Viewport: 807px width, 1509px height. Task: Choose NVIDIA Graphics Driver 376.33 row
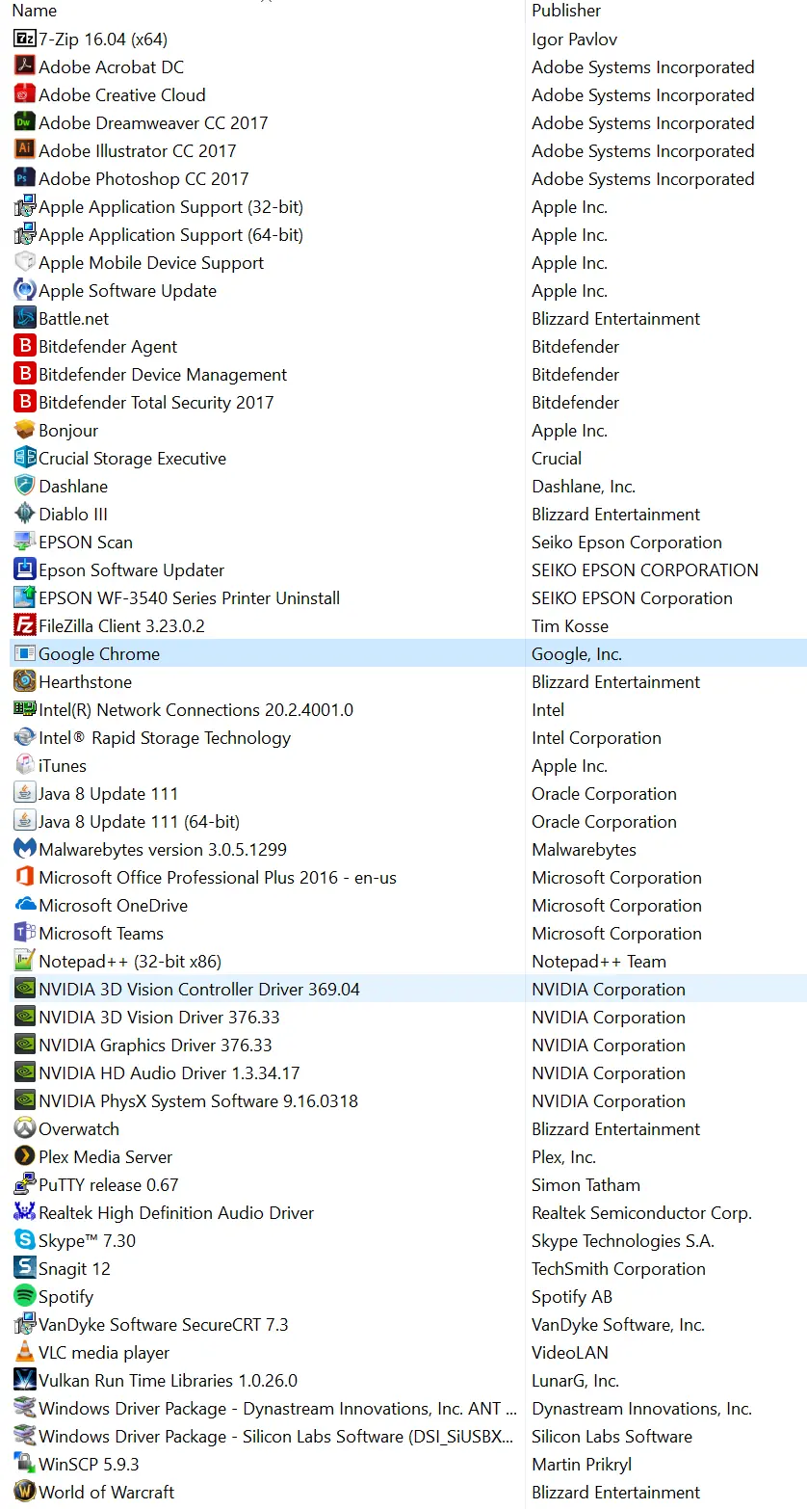tap(155, 1046)
